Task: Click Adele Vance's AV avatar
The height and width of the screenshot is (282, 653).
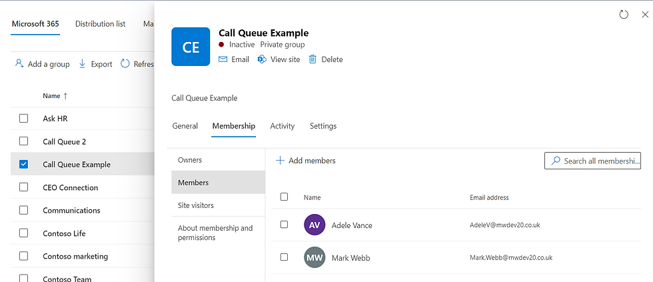Action: (x=315, y=225)
